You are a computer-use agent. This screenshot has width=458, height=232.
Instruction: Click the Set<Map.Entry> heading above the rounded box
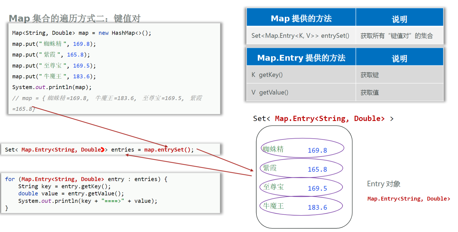(x=323, y=118)
